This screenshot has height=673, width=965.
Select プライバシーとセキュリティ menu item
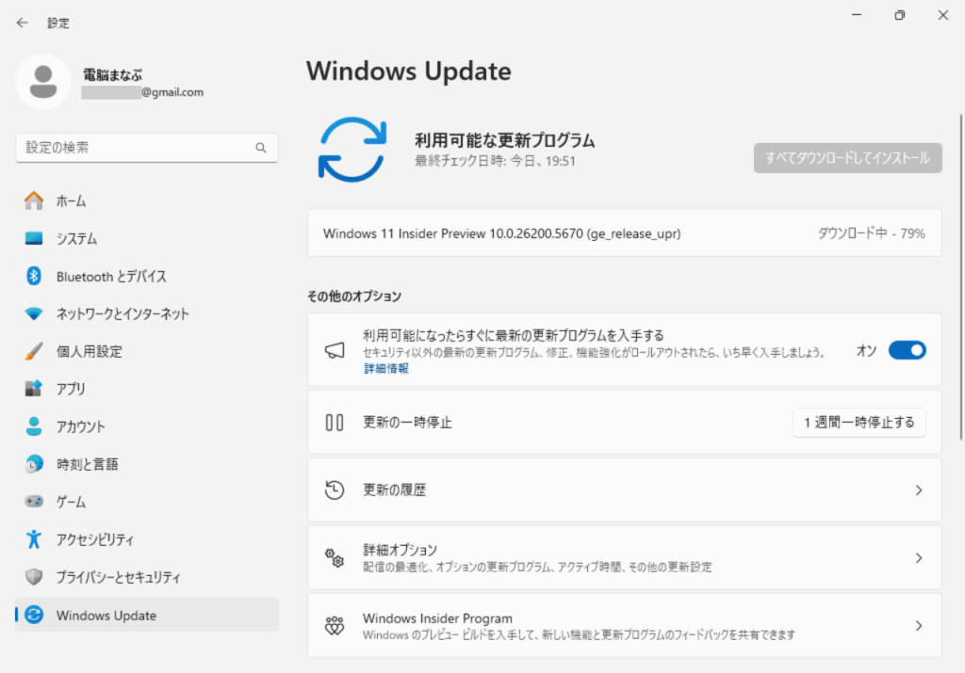click(x=147, y=577)
